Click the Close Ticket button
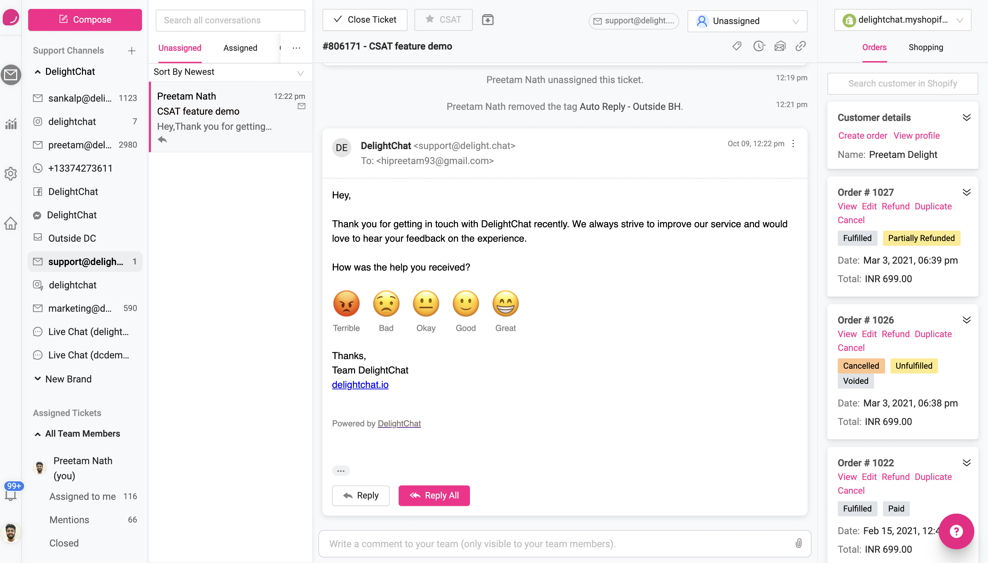Viewport: 988px width, 563px height. [364, 19]
